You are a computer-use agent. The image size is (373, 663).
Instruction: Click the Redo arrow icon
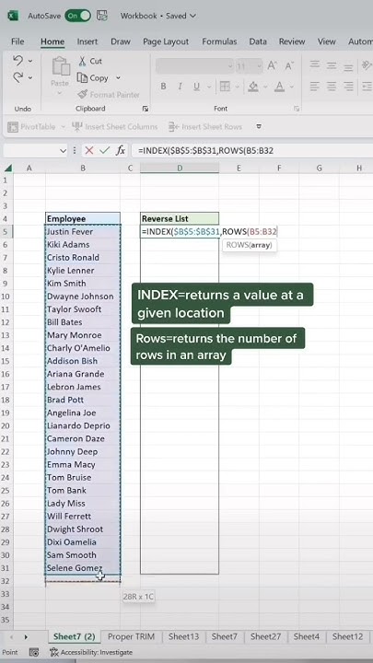(x=17, y=77)
